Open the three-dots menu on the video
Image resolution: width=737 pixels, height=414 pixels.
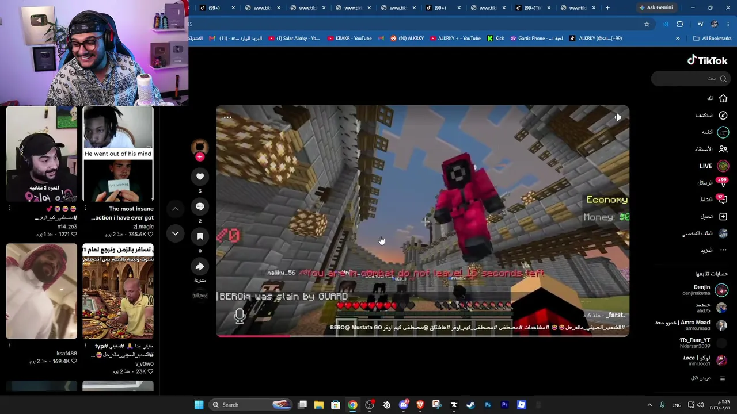point(227,117)
